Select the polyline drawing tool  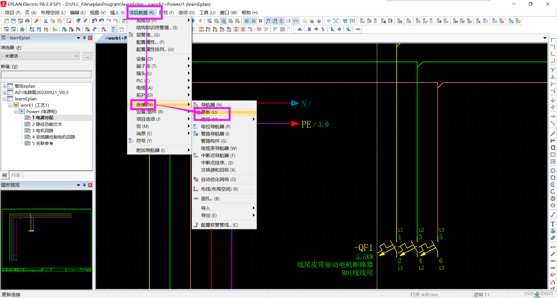pyautogui.click(x=553, y=141)
